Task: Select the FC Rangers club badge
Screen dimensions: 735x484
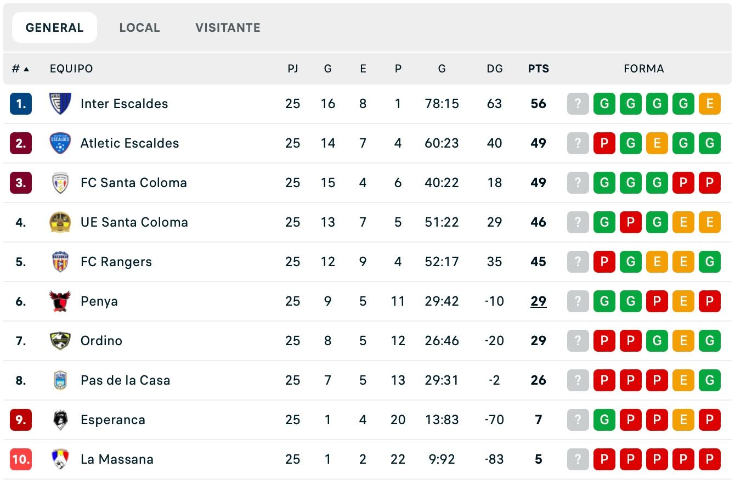Action: [x=60, y=261]
